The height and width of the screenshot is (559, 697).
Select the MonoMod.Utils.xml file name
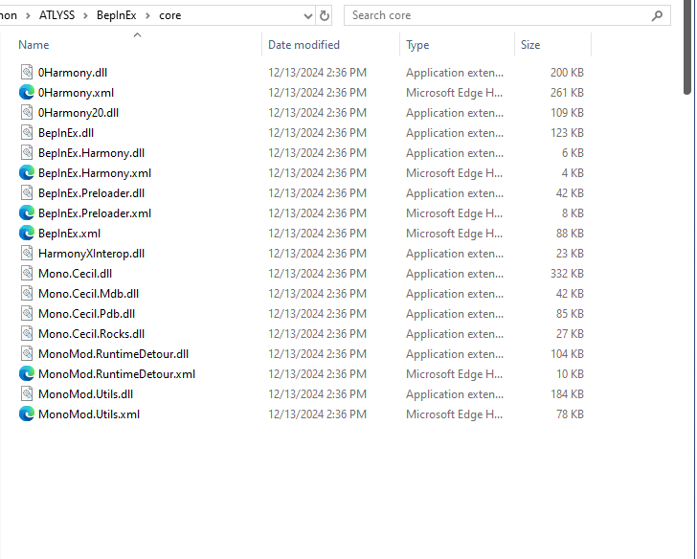(89, 414)
